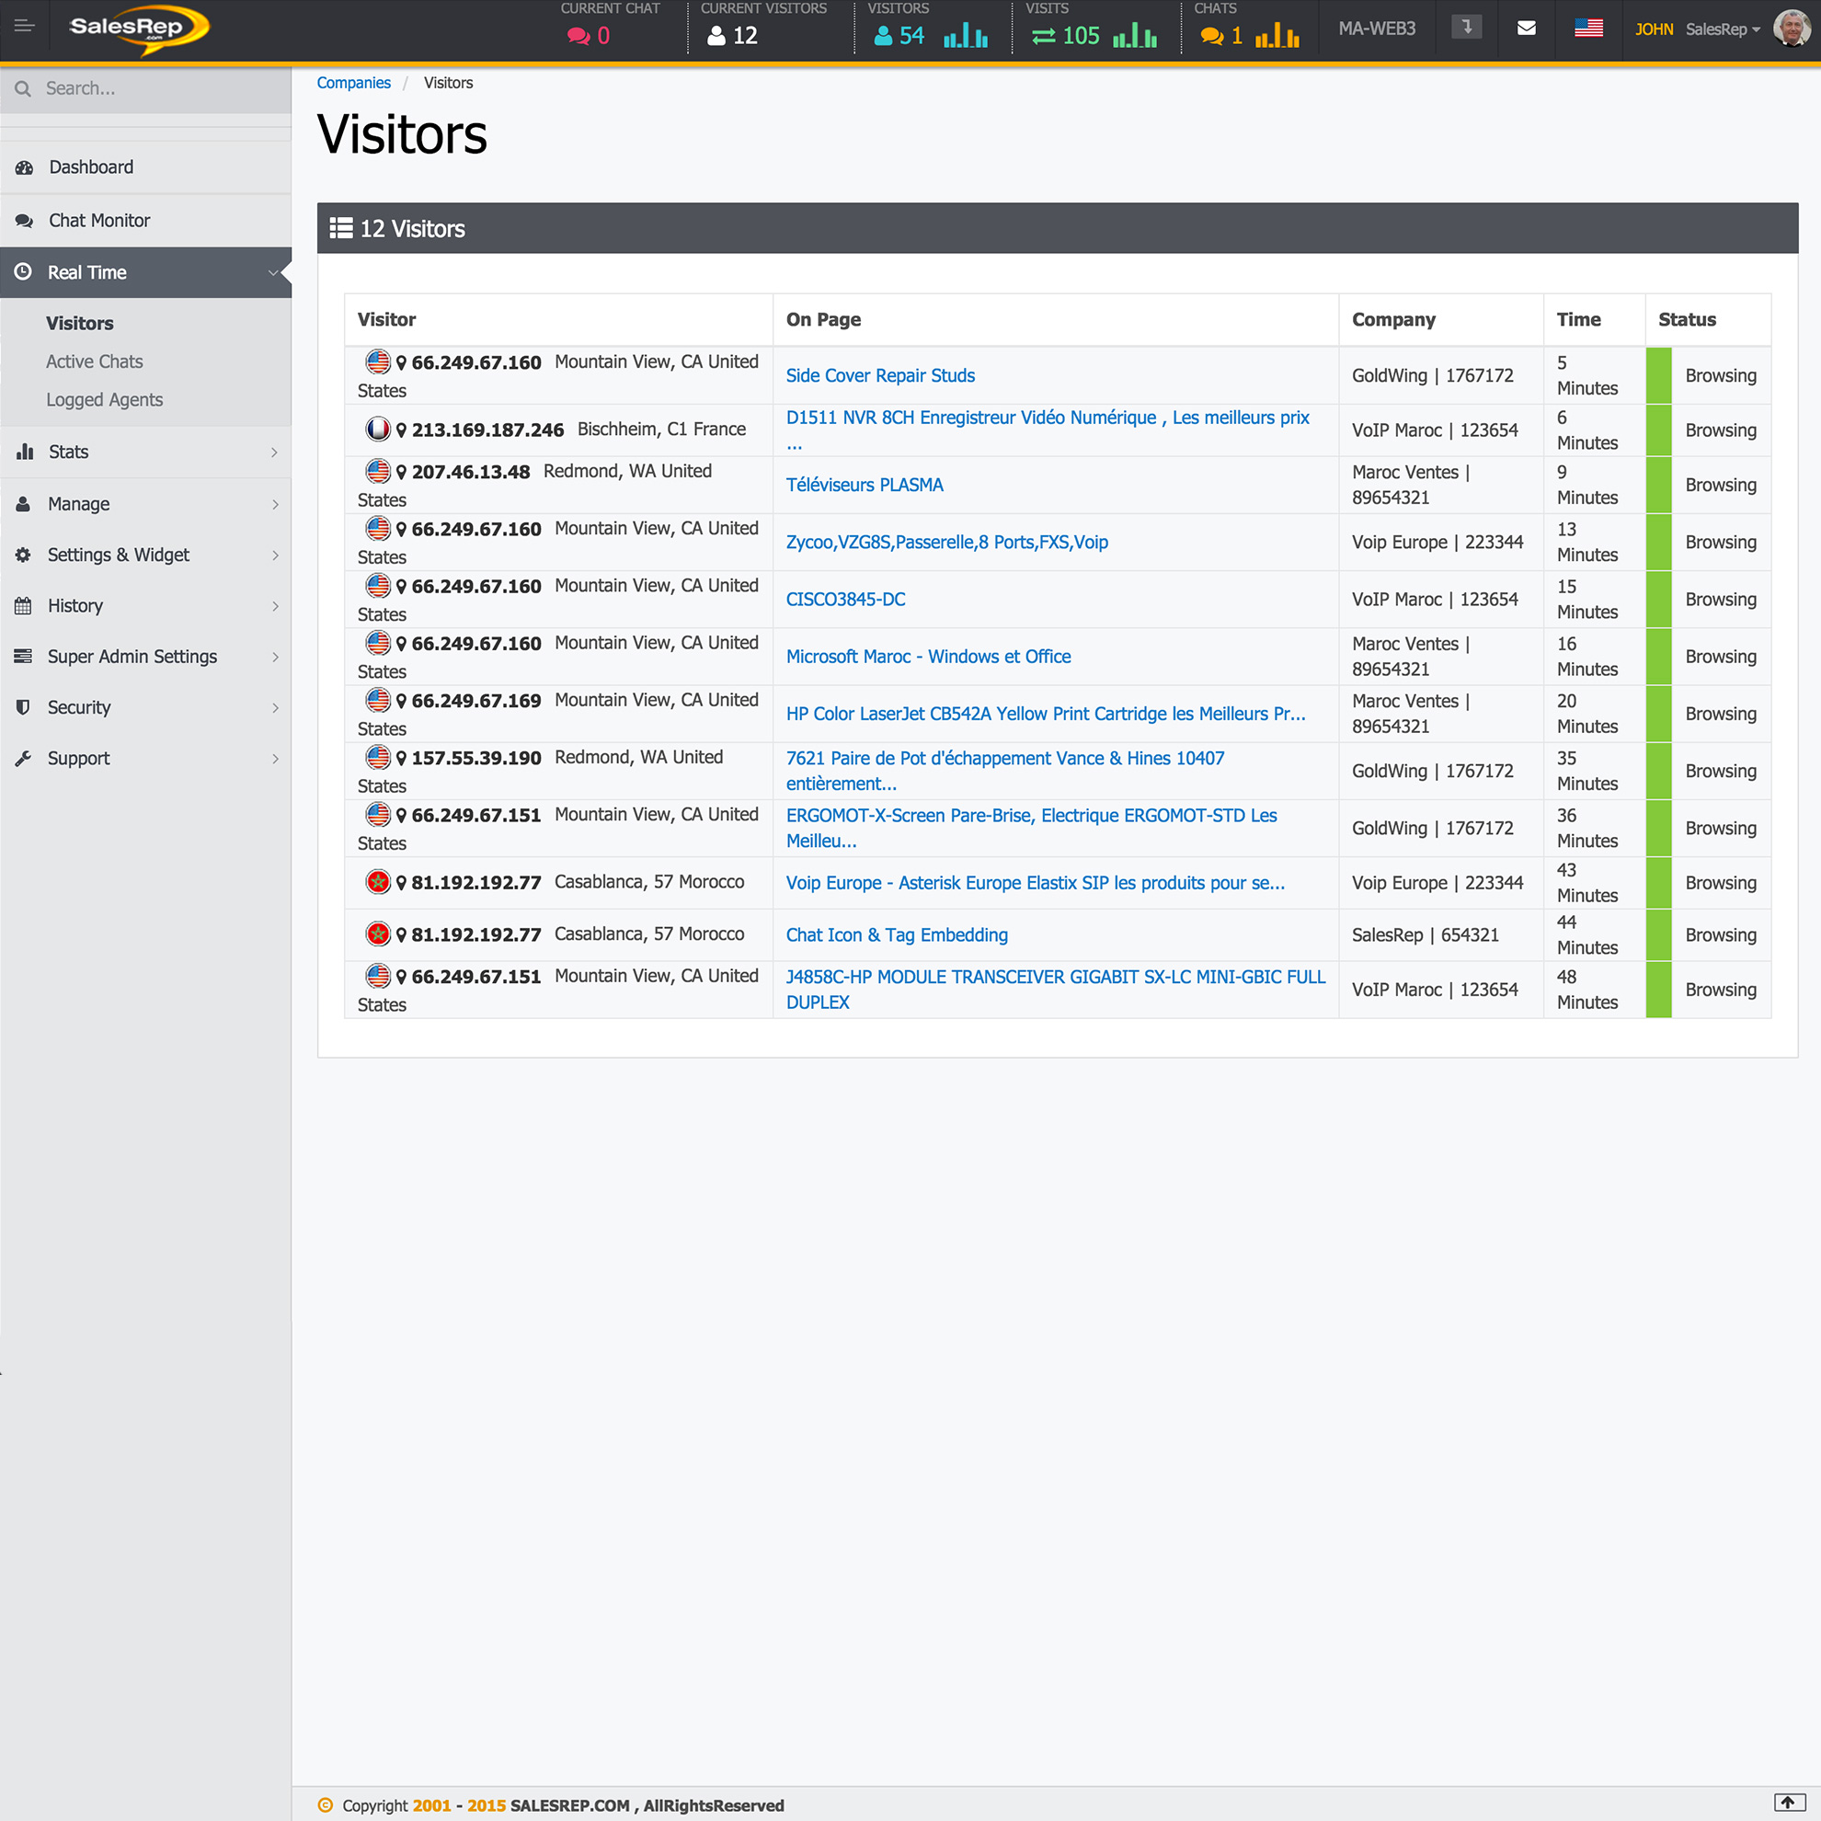Click the scroll-to-top arrow button in footer

click(1788, 1803)
